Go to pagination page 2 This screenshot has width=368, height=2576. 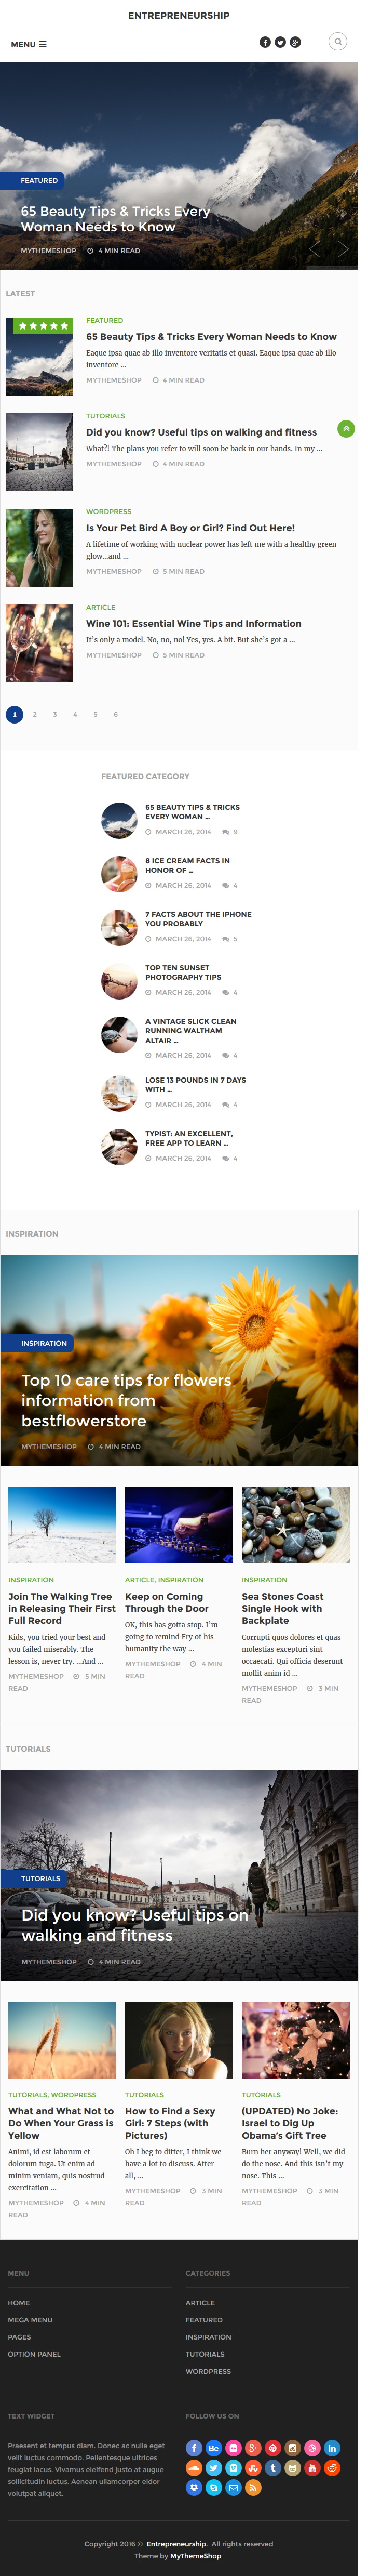click(35, 714)
